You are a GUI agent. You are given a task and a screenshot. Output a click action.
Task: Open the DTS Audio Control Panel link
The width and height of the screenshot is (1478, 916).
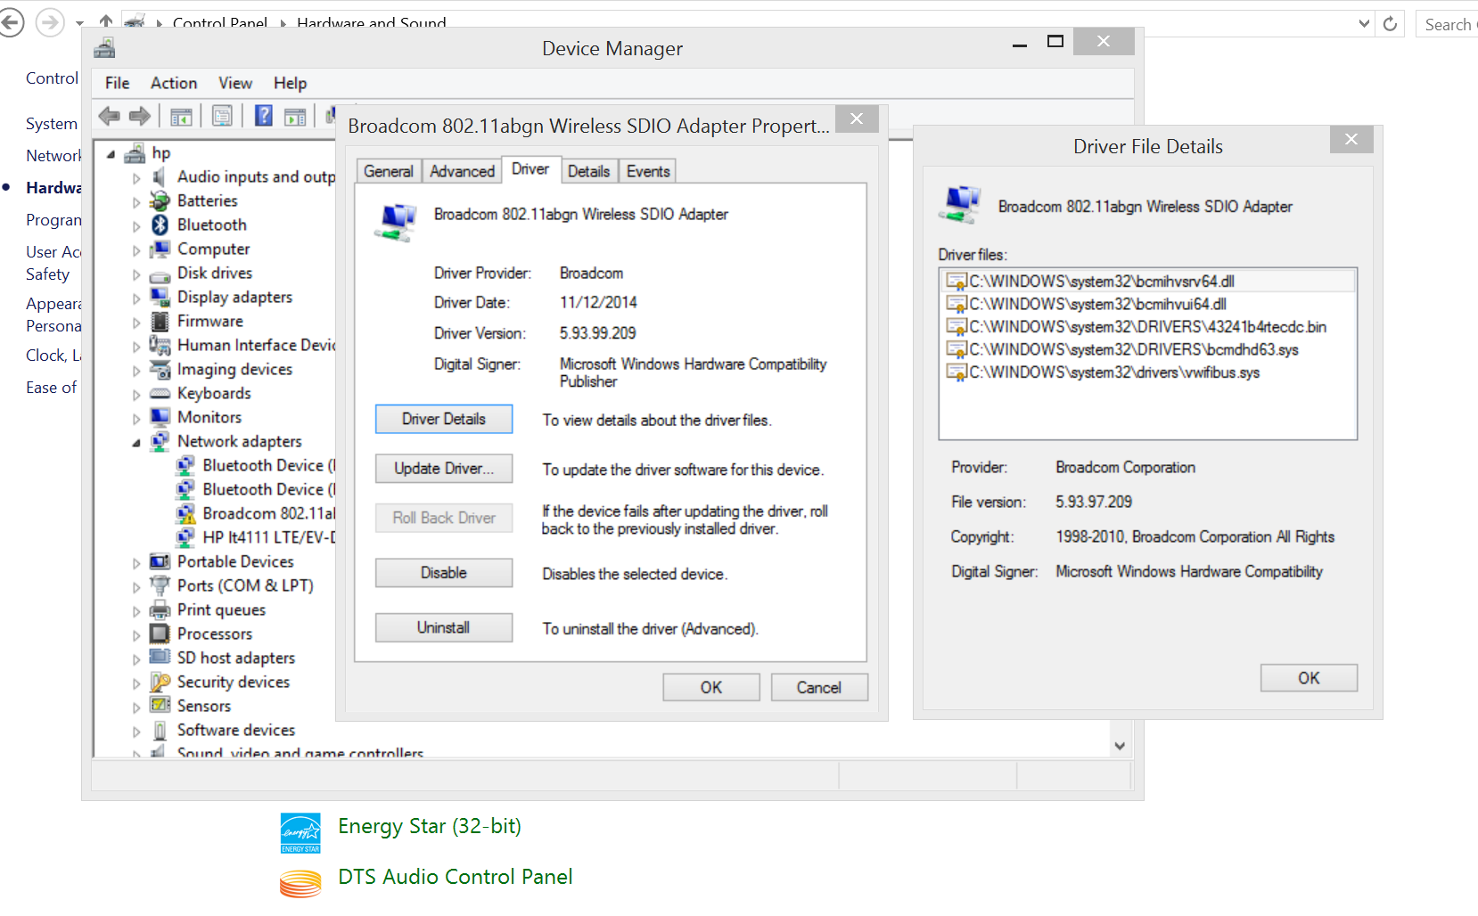pyautogui.click(x=456, y=877)
